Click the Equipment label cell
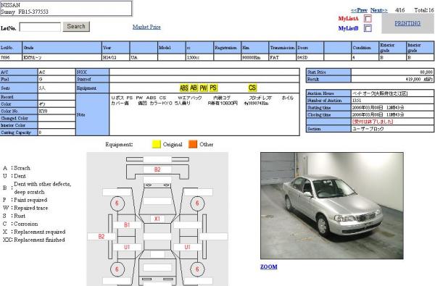The image size is (435, 286). 92,88
